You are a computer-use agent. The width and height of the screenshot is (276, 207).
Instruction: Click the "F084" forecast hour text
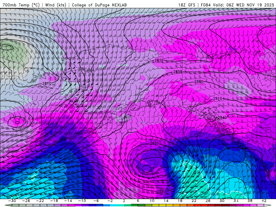pyautogui.click(x=205, y=5)
